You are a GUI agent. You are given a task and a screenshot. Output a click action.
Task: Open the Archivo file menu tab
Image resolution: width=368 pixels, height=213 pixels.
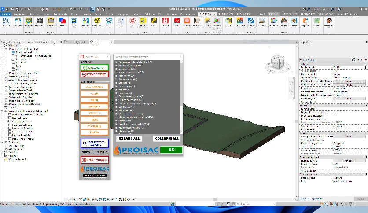tap(6, 14)
